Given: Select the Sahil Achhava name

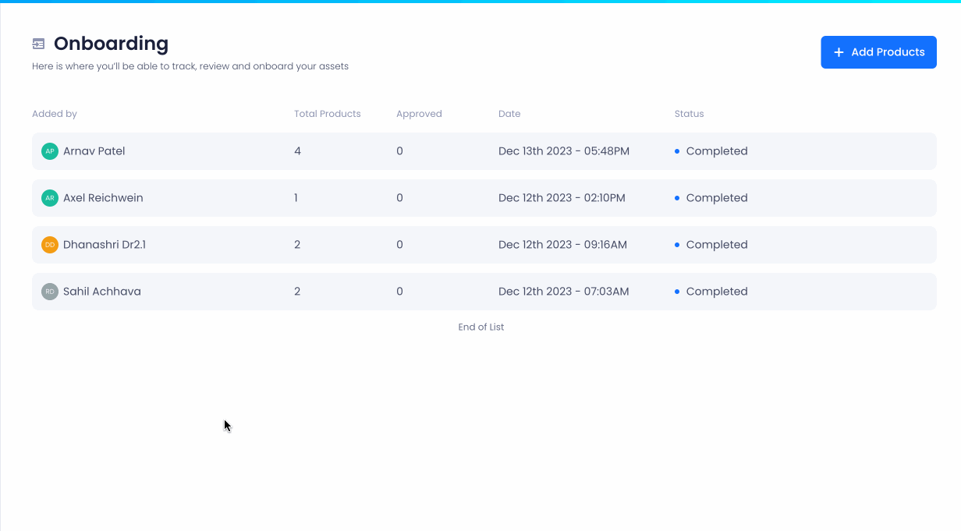Looking at the screenshot, I should coord(102,292).
